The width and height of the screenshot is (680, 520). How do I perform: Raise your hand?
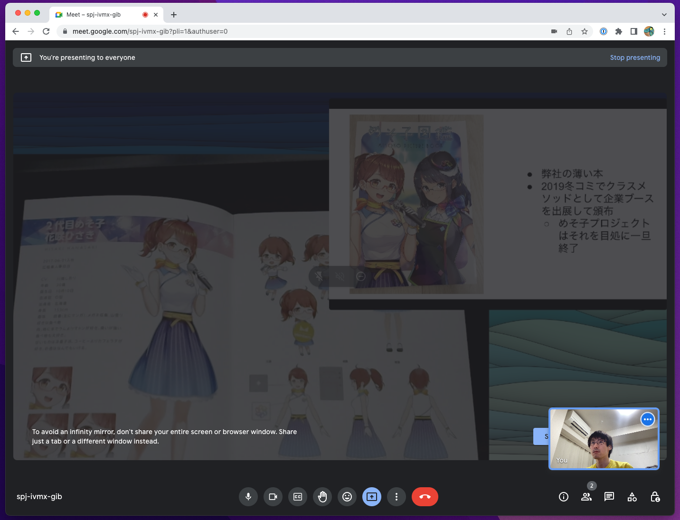coord(322,497)
